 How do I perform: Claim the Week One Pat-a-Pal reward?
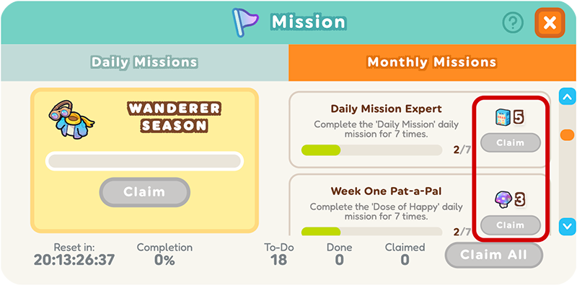click(511, 225)
